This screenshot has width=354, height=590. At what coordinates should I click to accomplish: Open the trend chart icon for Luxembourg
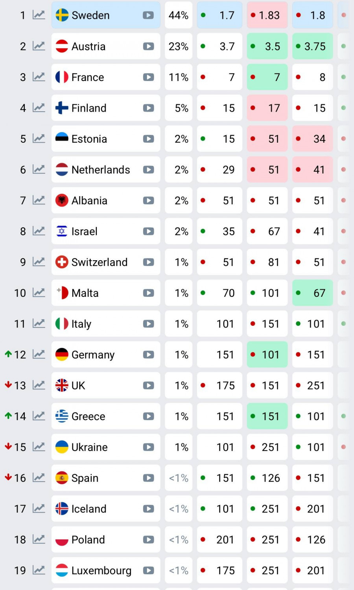pyautogui.click(x=39, y=570)
